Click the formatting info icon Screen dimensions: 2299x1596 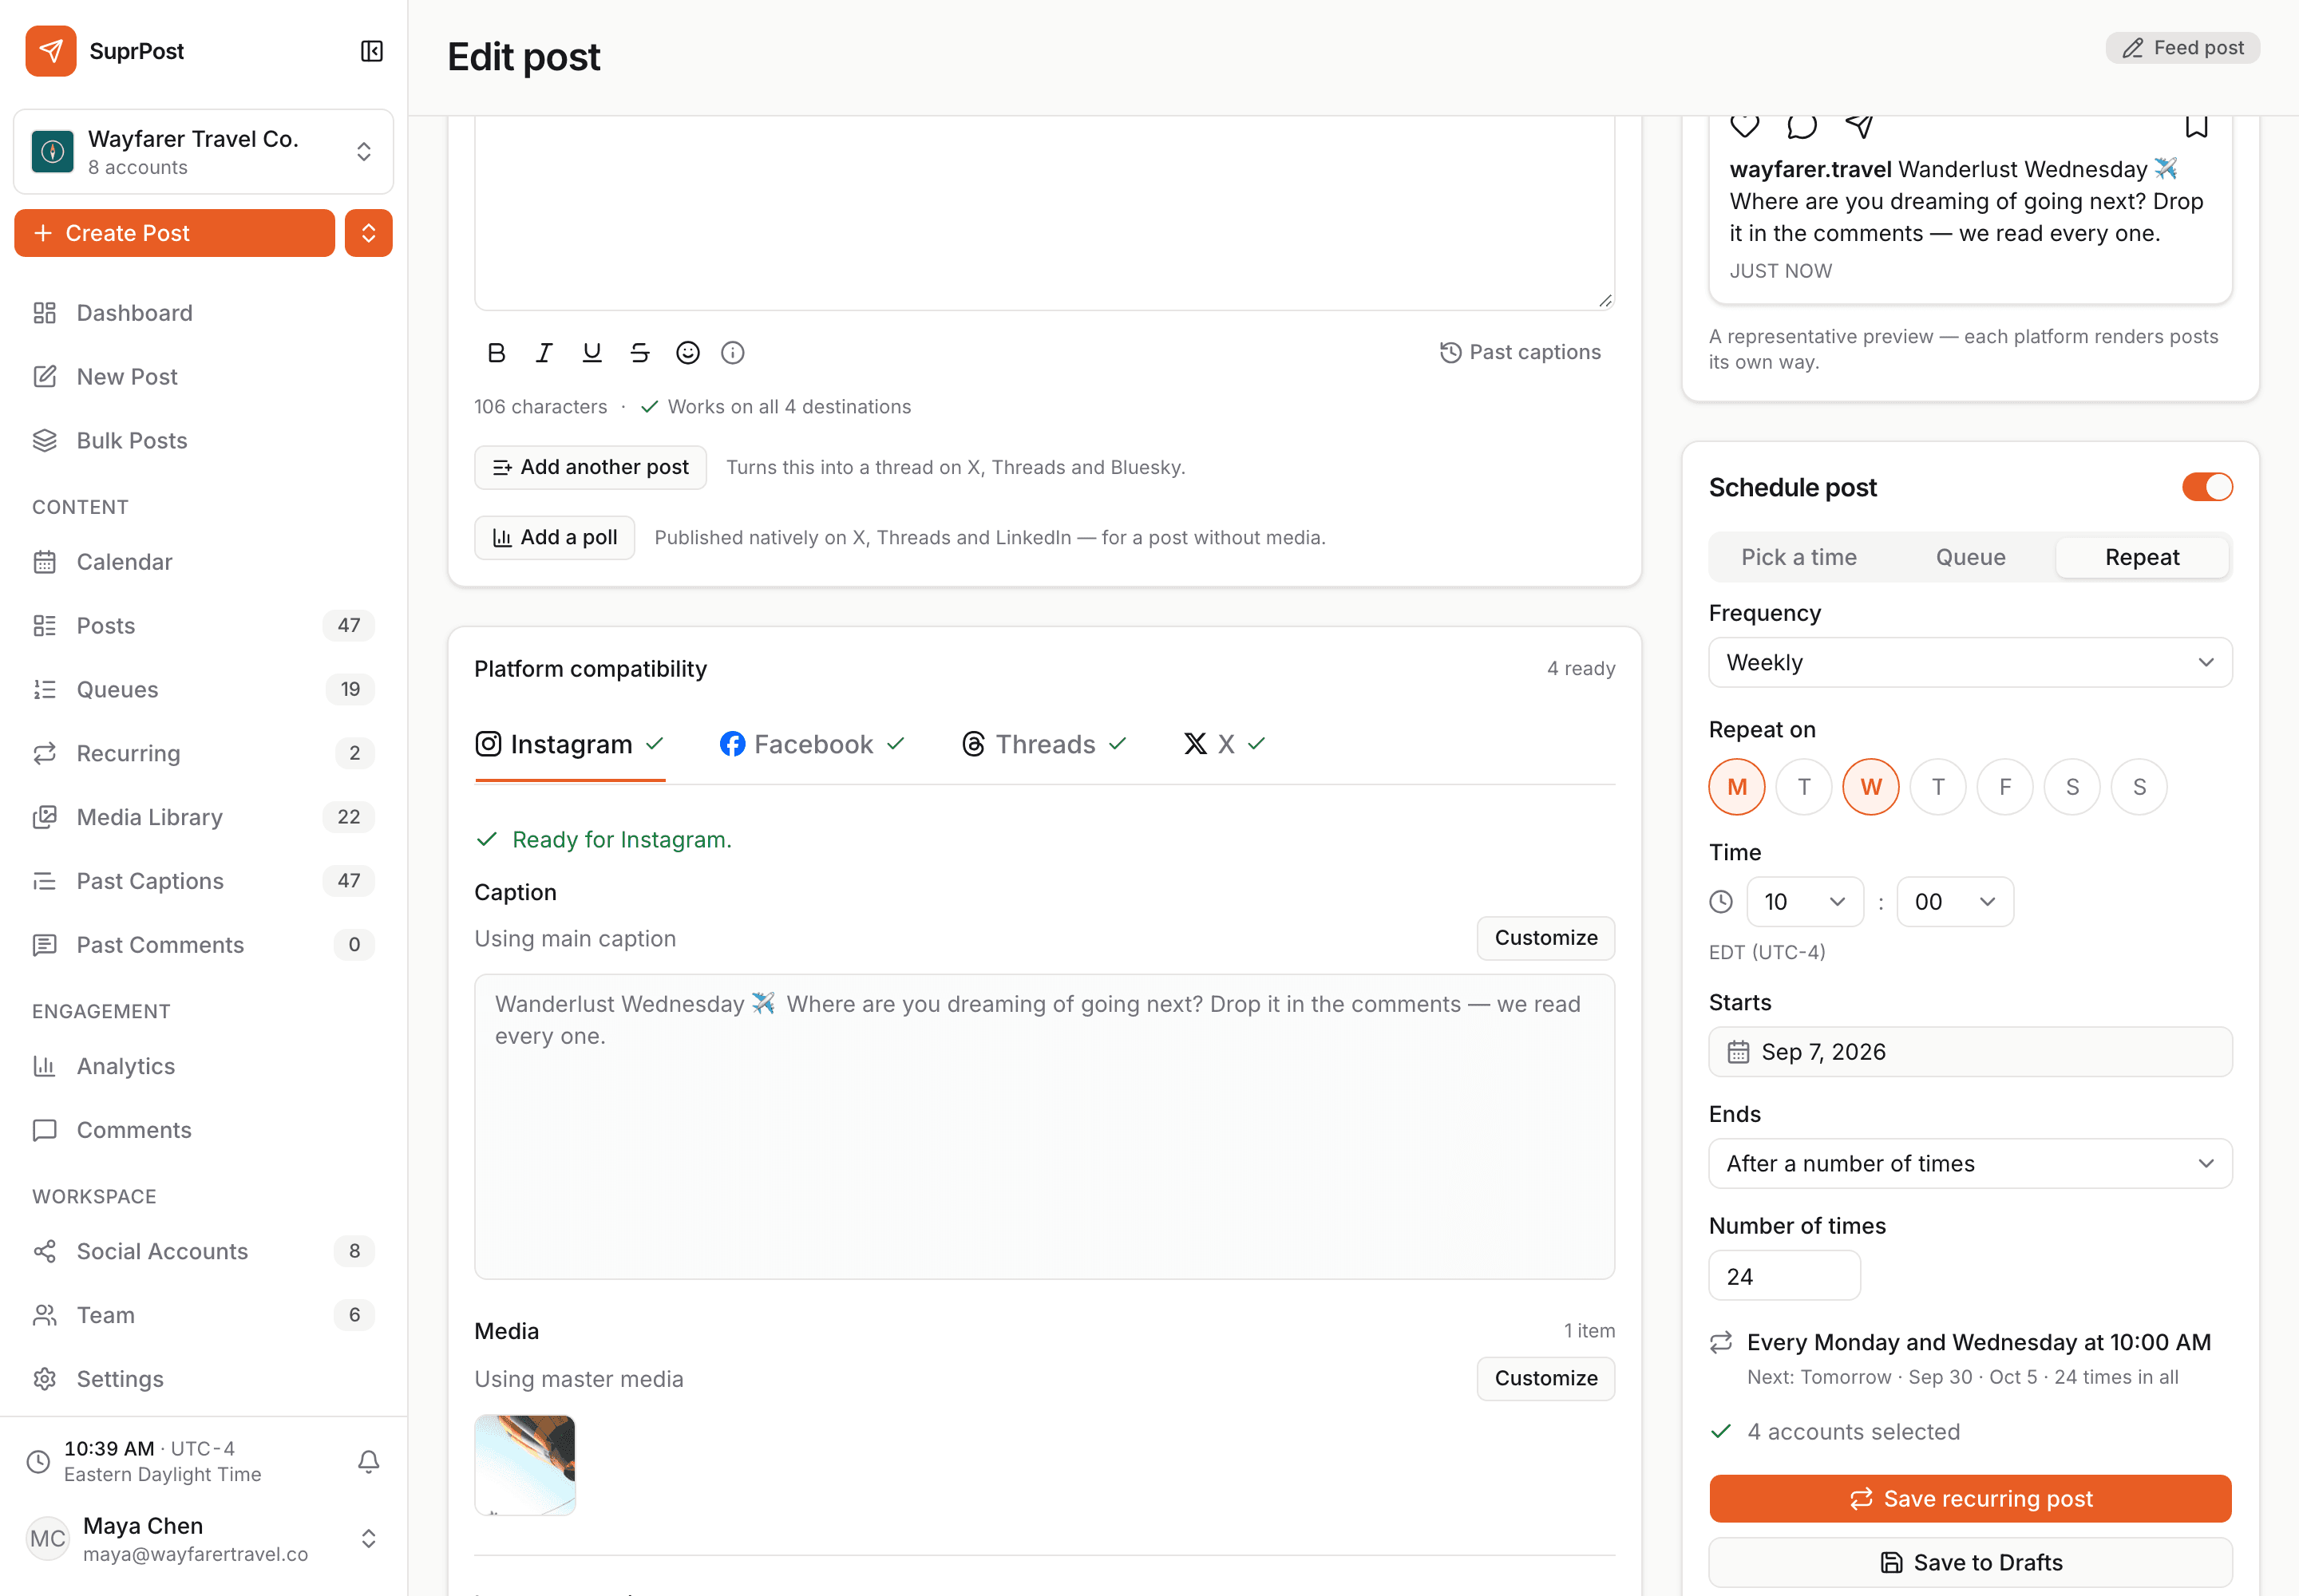click(x=734, y=352)
